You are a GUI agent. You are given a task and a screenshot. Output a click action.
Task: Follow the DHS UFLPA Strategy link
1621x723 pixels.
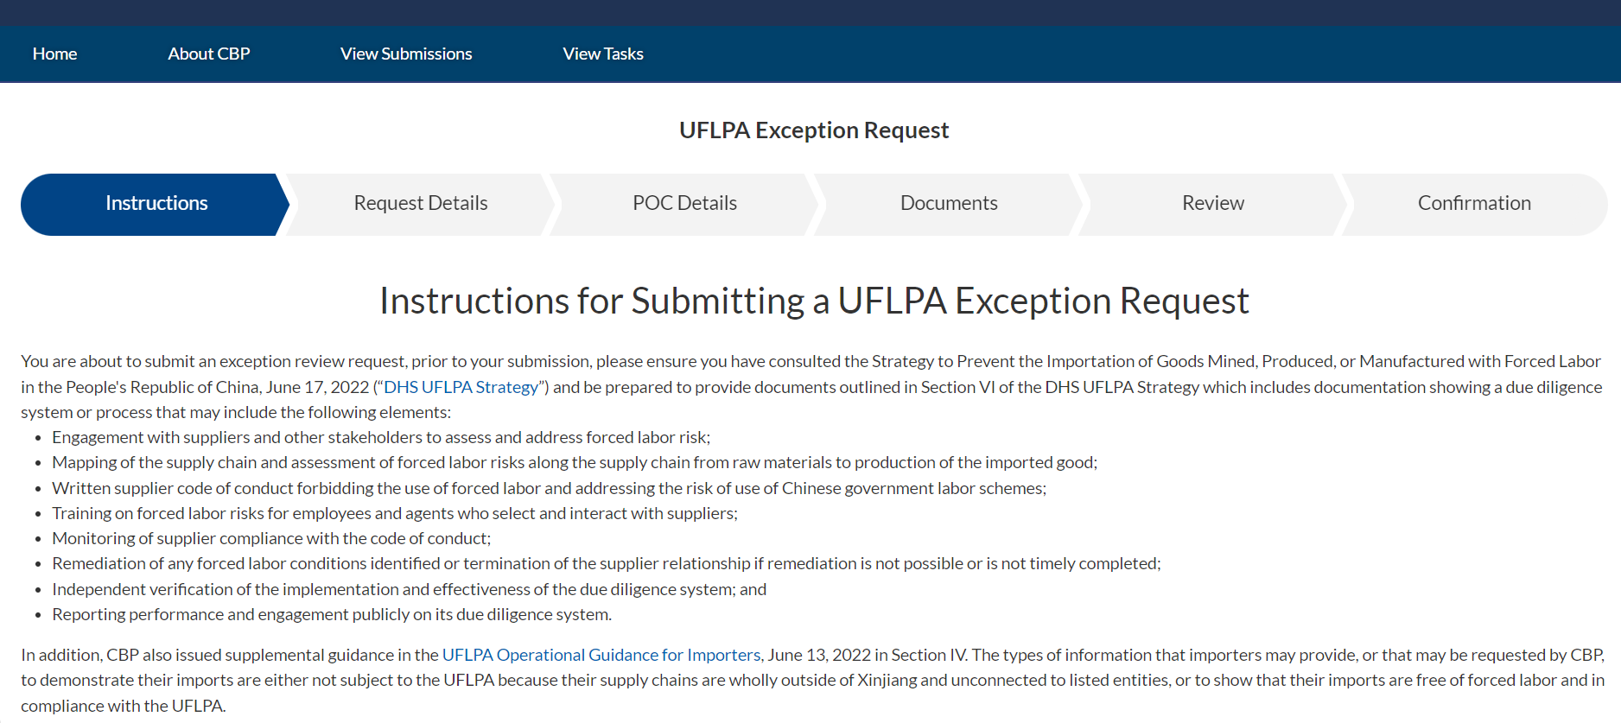click(x=461, y=387)
